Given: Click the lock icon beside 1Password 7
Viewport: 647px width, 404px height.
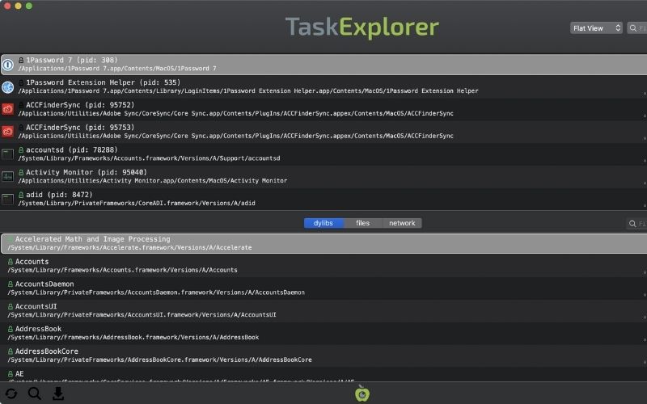Looking at the screenshot, I should pyautogui.click(x=21, y=60).
